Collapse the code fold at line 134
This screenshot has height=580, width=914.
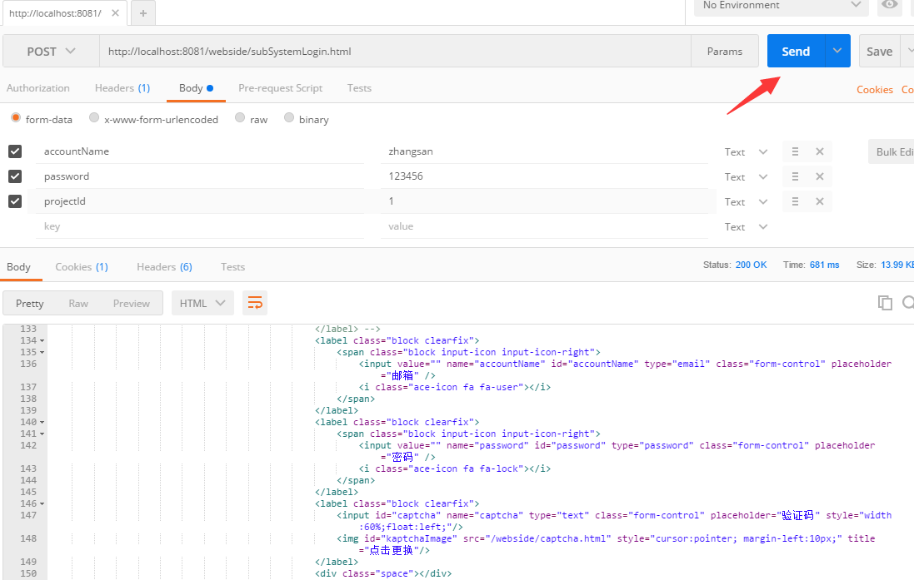[x=42, y=340]
